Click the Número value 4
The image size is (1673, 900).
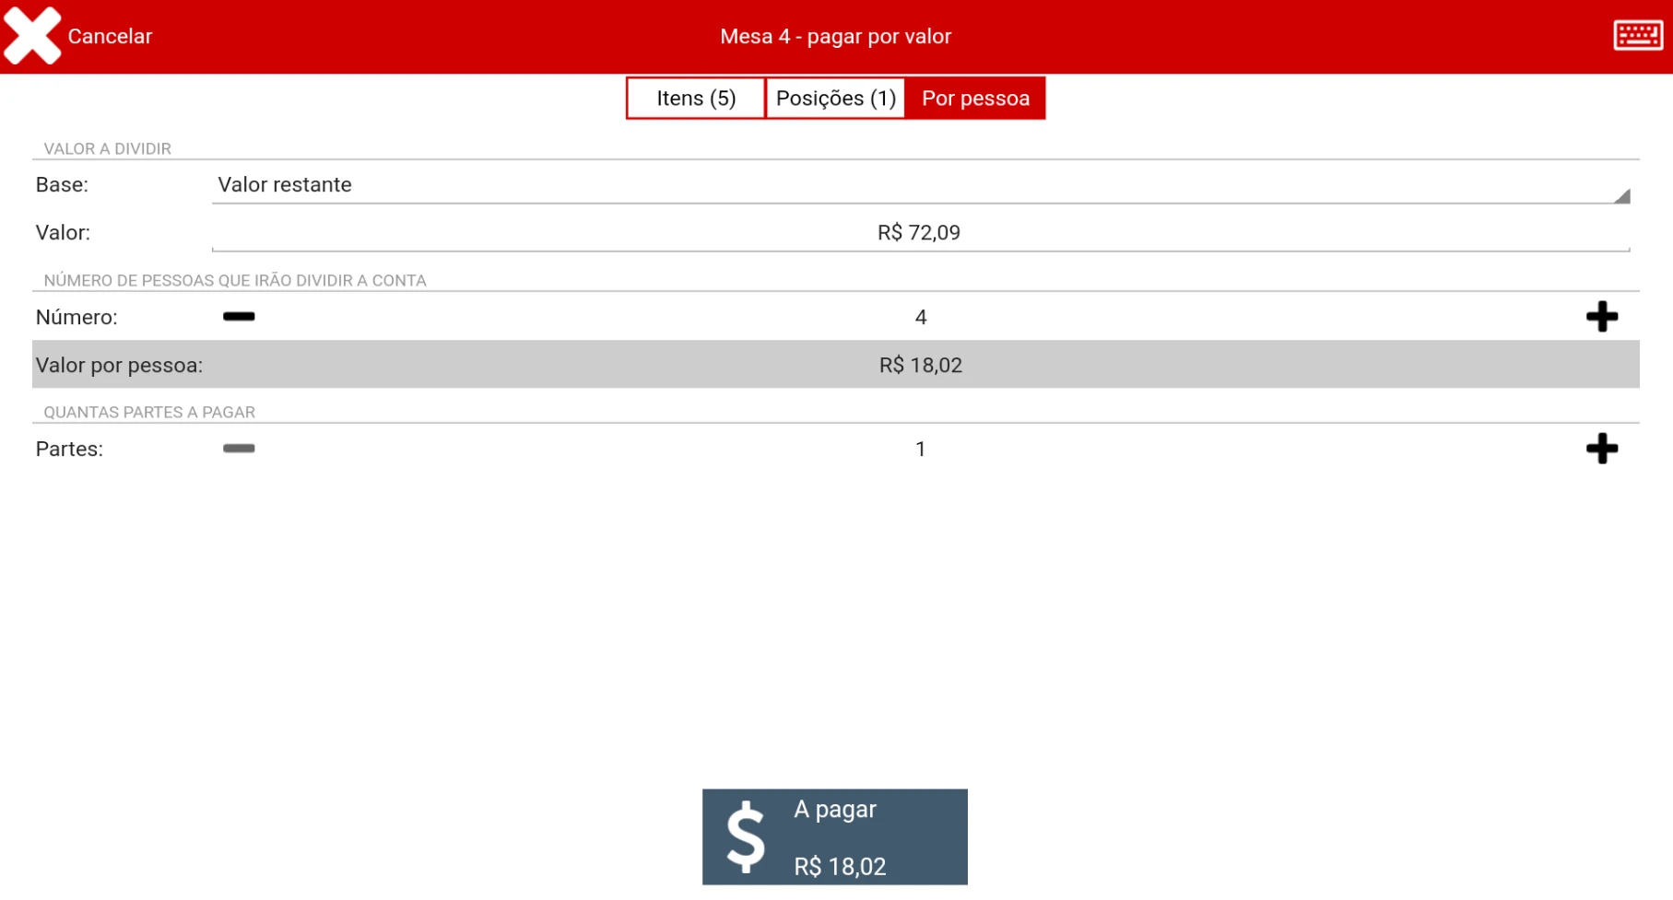tap(920, 318)
